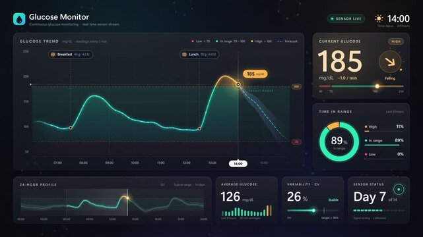Click the 'GLUCOSE TREND' heading

[x=39, y=41]
